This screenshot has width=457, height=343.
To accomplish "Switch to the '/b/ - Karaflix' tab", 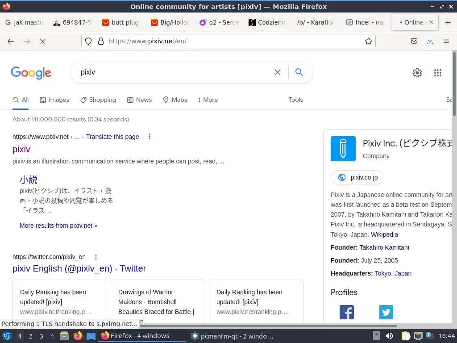I will (x=316, y=22).
